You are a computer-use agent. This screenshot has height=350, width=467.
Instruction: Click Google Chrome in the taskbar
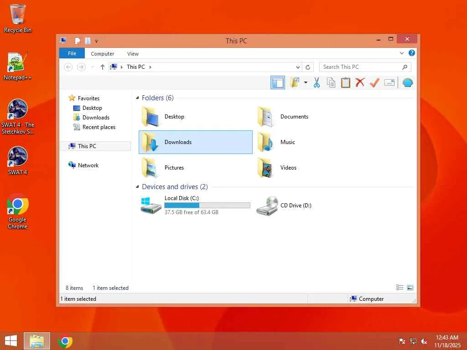(65, 341)
